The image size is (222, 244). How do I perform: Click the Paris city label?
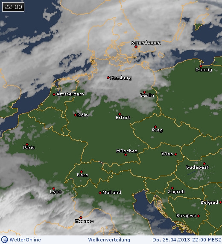pos(29,148)
